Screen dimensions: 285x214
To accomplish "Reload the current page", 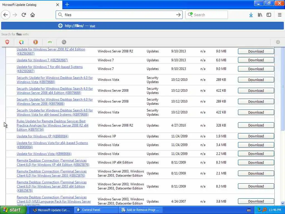I will coord(24,15).
